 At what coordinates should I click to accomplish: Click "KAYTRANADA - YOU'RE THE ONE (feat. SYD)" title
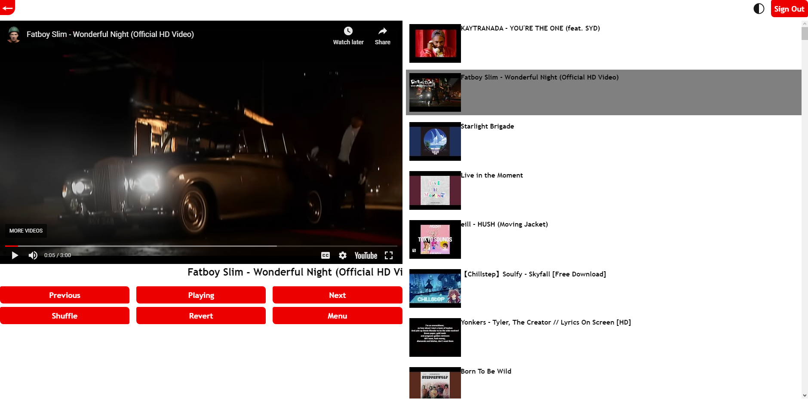pos(530,28)
